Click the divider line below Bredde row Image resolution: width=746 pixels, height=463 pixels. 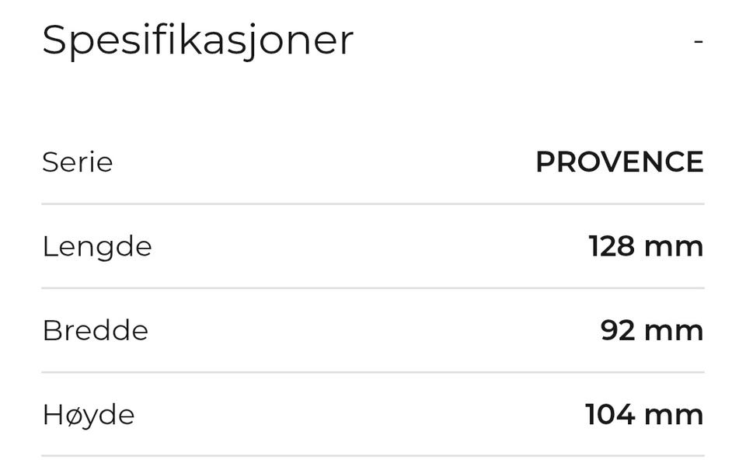373,372
